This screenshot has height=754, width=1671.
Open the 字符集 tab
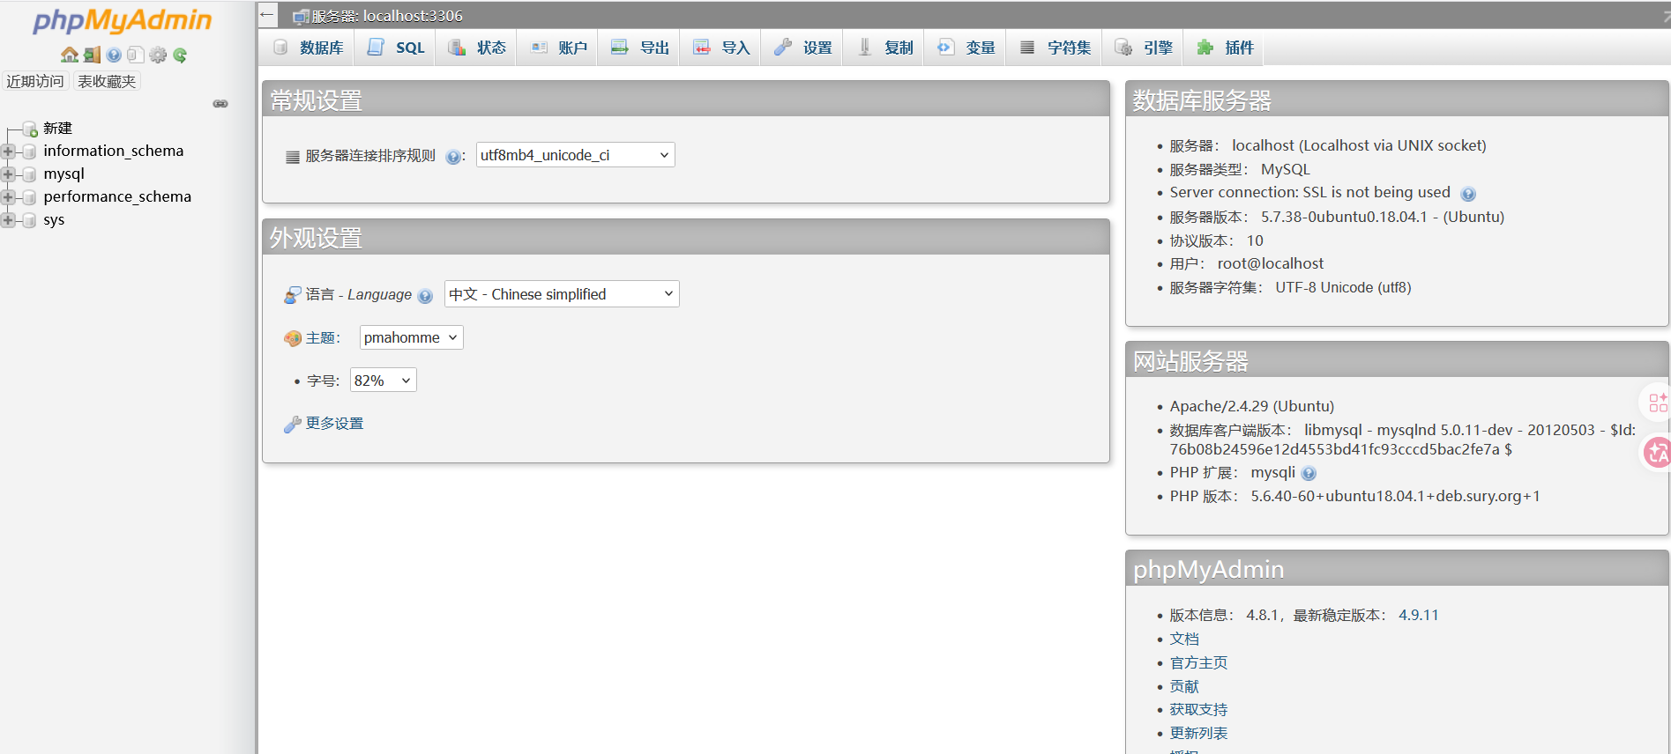click(x=1055, y=48)
